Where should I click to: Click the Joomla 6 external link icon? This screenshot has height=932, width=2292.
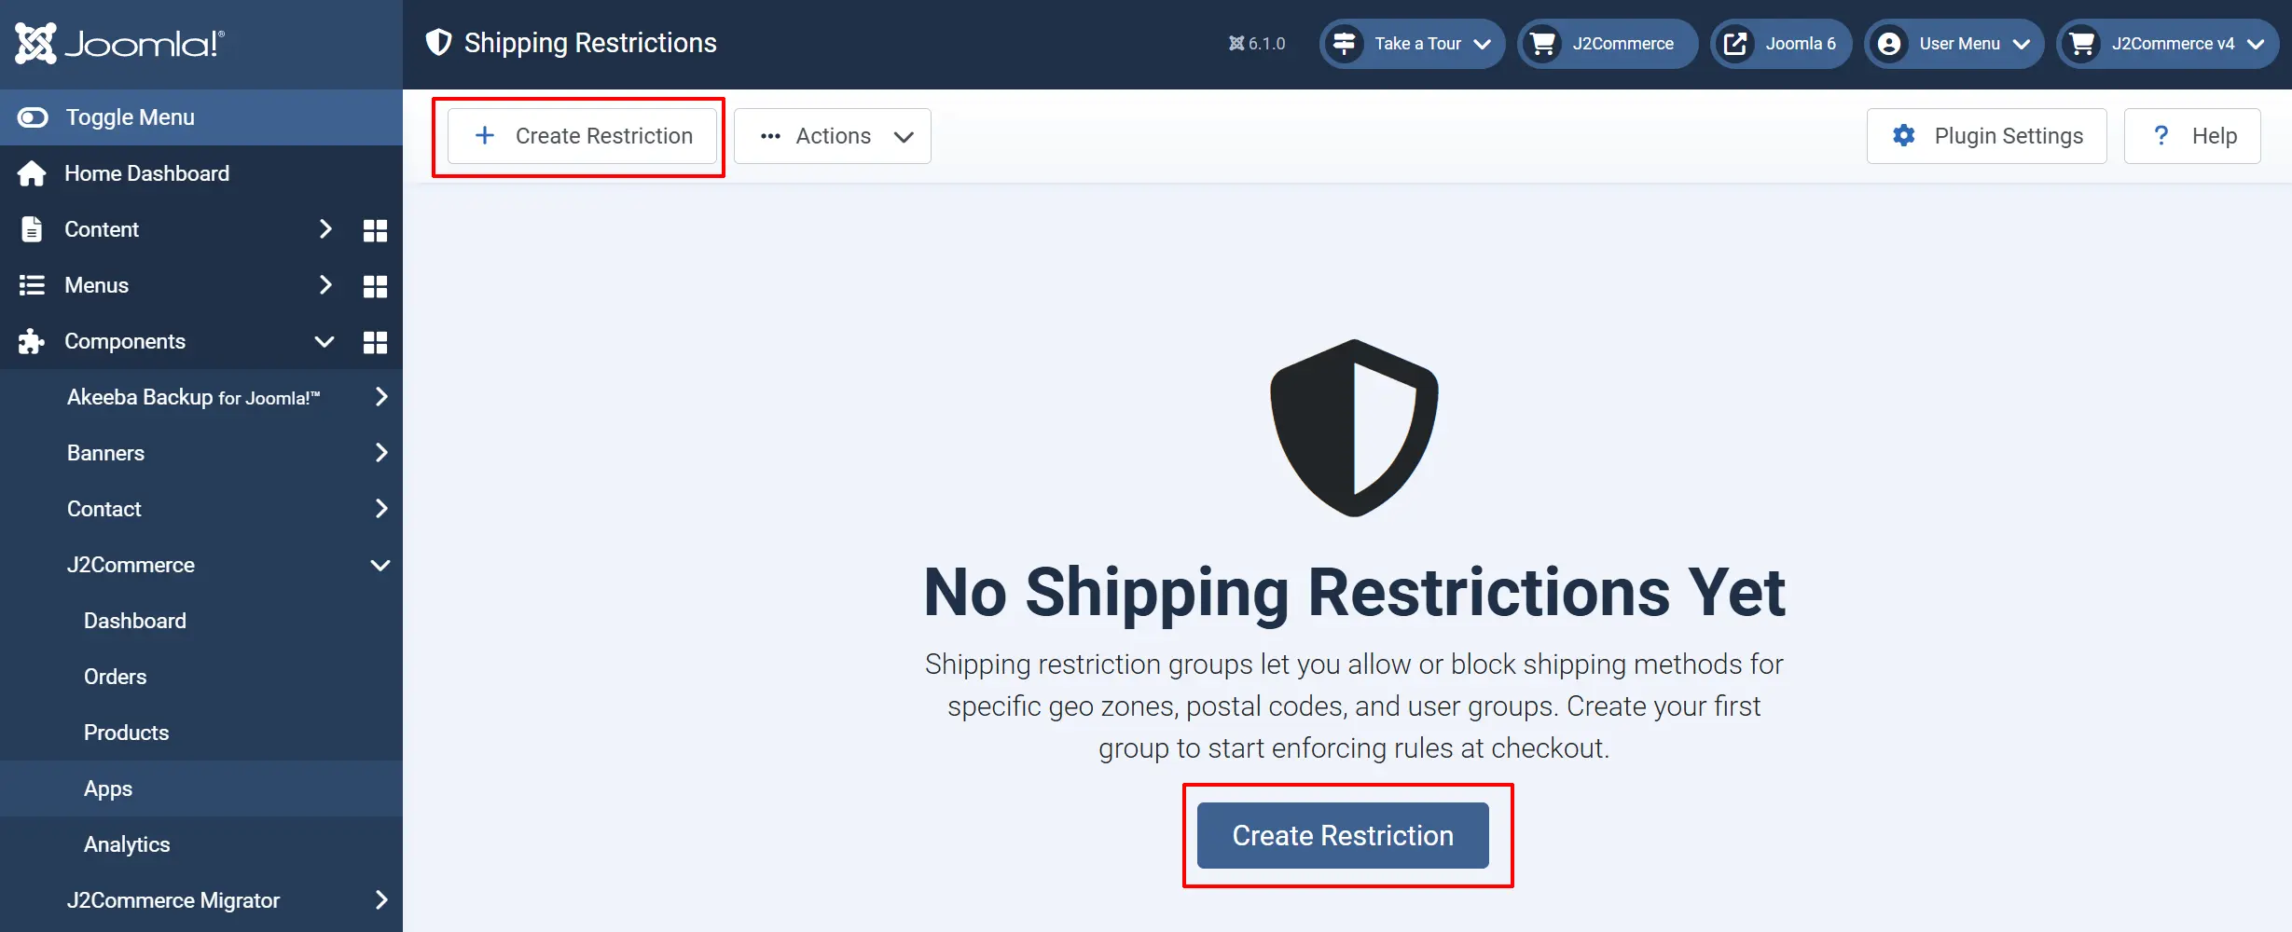point(1735,44)
